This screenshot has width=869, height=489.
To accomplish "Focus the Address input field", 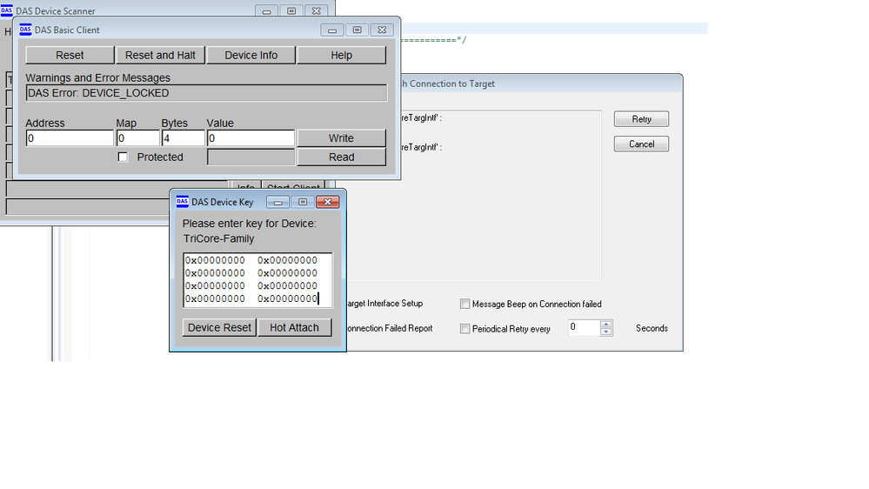I will [70, 138].
